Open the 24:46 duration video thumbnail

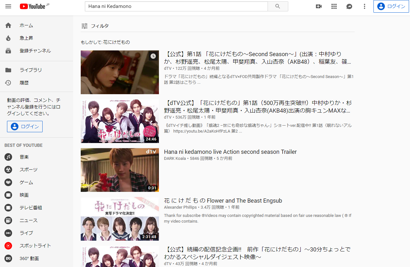tap(120, 121)
